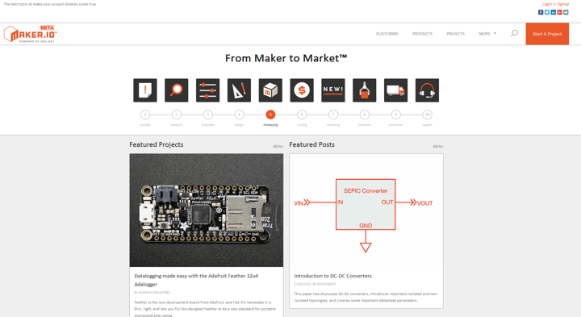
Task: Select the Production robotic claw icon
Action: (x=364, y=90)
